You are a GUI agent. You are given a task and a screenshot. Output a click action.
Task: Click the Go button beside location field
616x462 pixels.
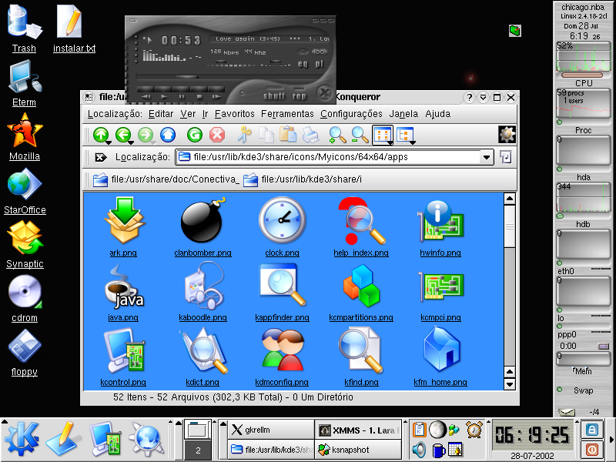coord(506,157)
